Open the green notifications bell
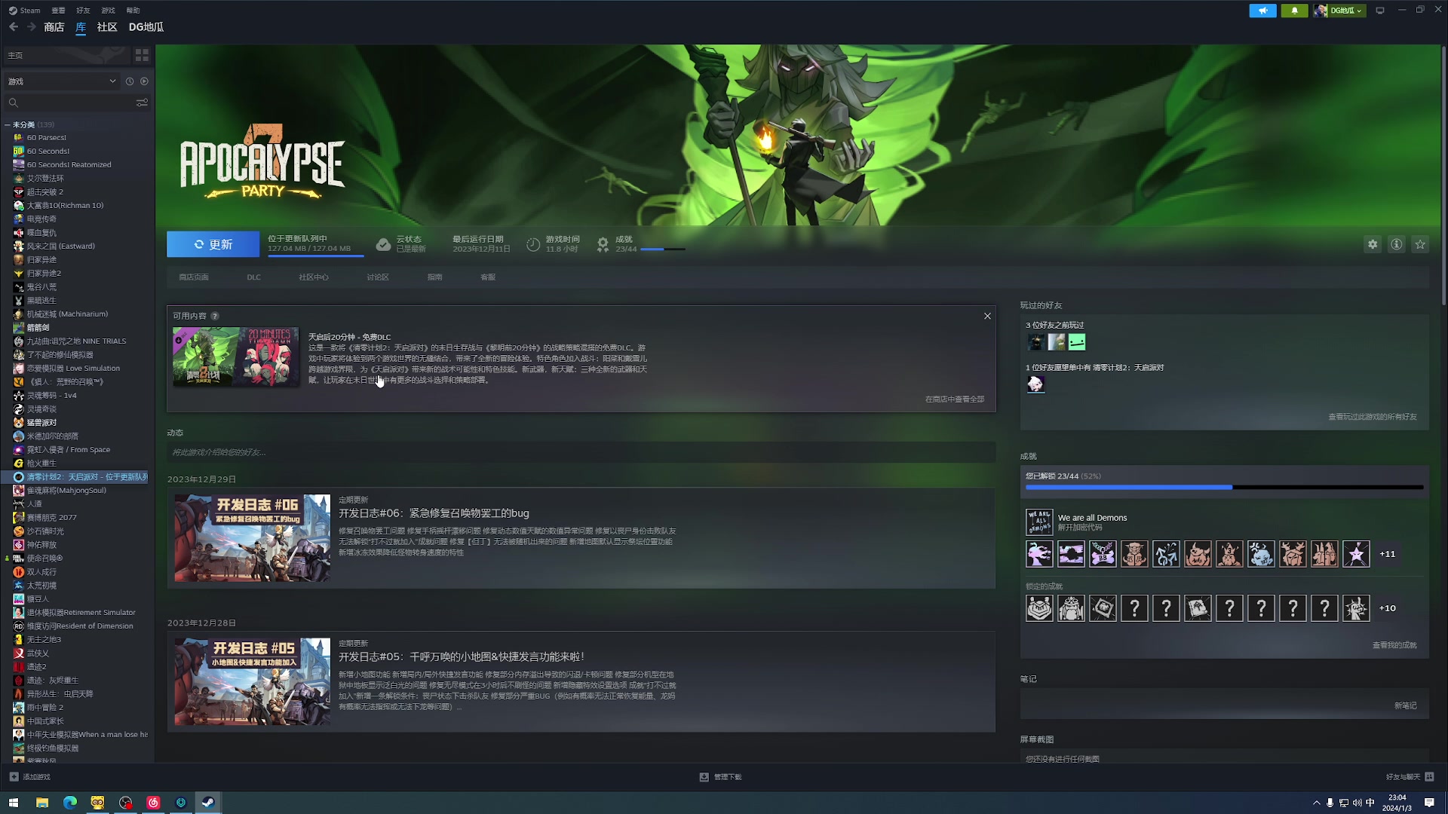This screenshot has height=814, width=1448. pyautogui.click(x=1295, y=11)
